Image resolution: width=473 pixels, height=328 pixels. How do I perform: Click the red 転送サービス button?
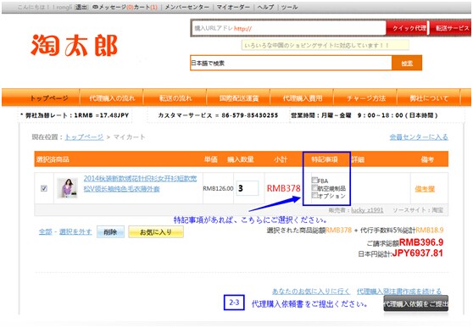[x=451, y=28]
